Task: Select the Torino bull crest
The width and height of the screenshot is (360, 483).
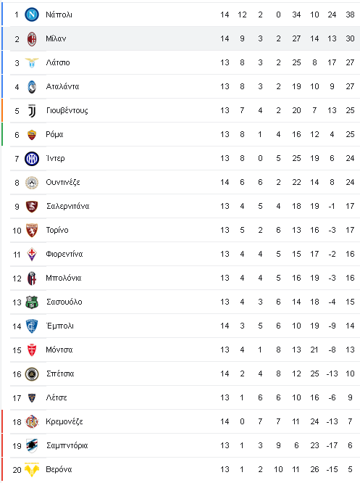Action: [x=32, y=231]
